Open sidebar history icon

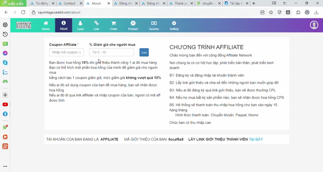5,34
